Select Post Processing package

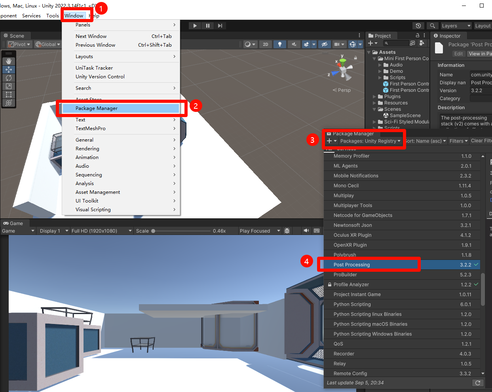click(402, 265)
